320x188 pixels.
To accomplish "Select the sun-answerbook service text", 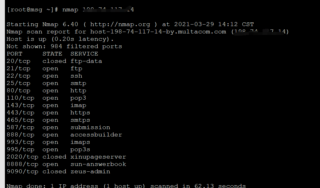I will (98, 164).
